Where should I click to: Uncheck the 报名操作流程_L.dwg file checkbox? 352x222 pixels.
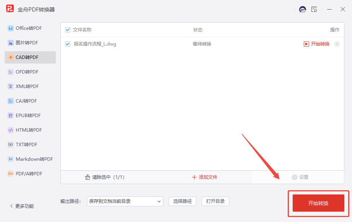pyautogui.click(x=68, y=44)
